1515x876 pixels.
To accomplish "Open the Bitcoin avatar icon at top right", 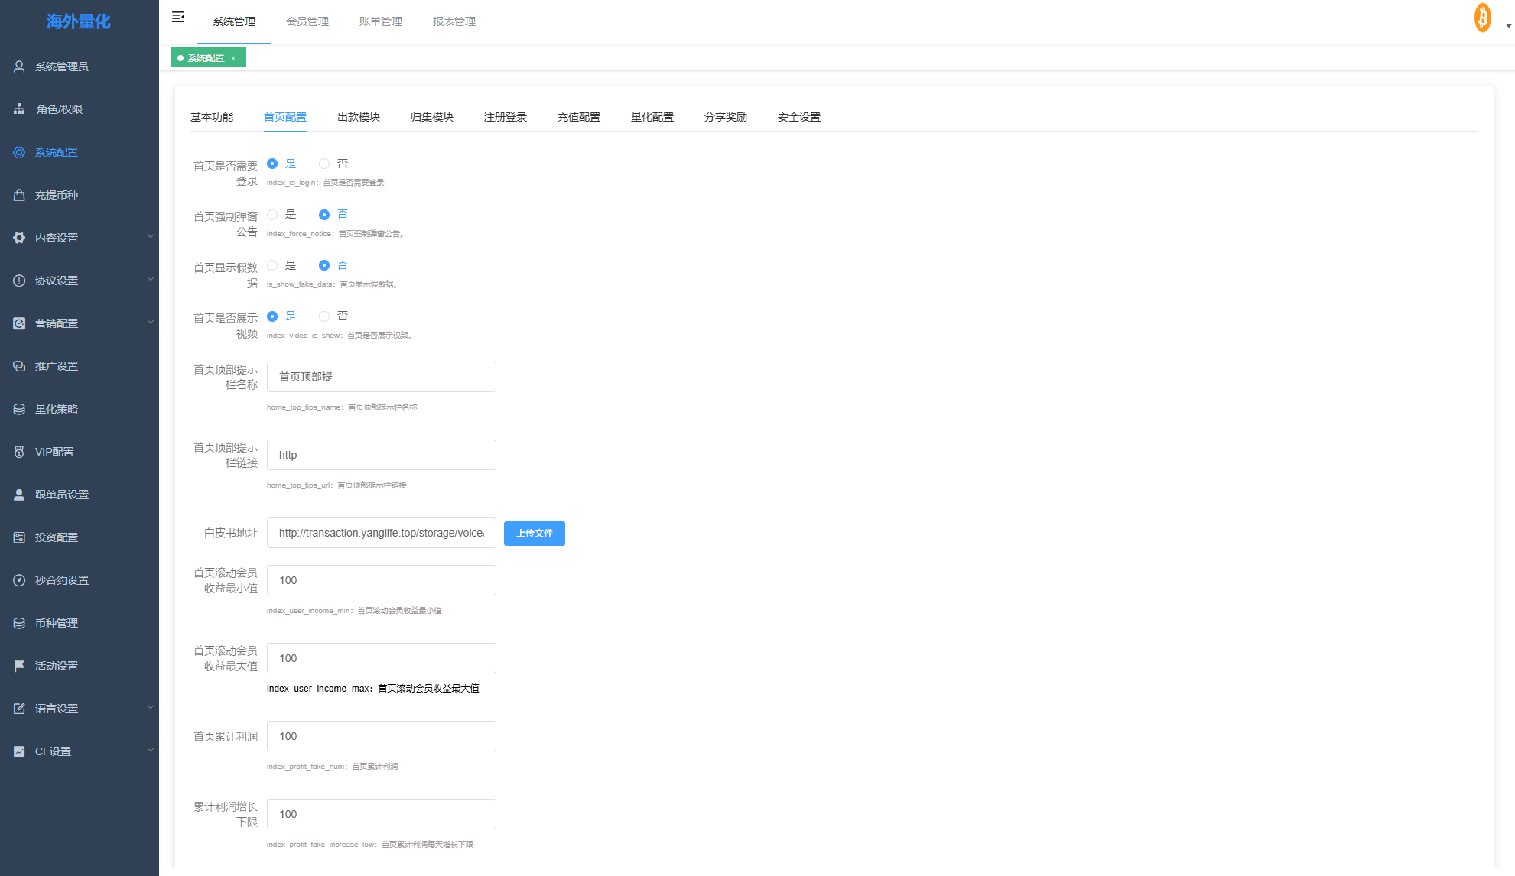I will (1482, 18).
